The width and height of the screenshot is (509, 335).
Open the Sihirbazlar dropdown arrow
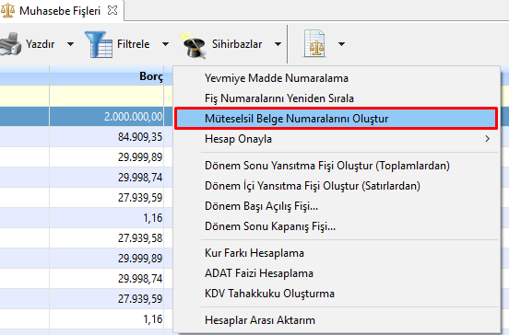click(x=278, y=44)
